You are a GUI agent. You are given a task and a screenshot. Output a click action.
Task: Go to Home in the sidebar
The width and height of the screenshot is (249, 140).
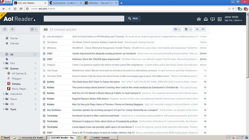click(x=14, y=38)
